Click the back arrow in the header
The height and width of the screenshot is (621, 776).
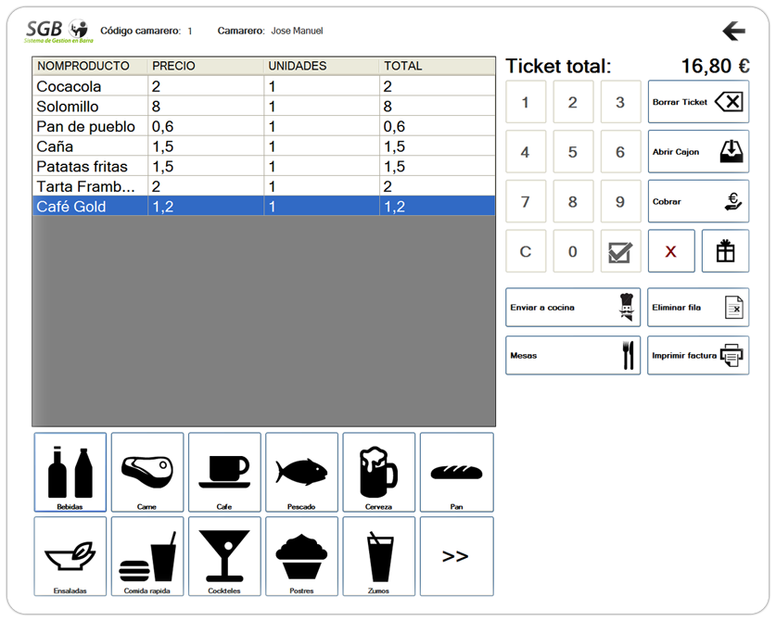734,32
